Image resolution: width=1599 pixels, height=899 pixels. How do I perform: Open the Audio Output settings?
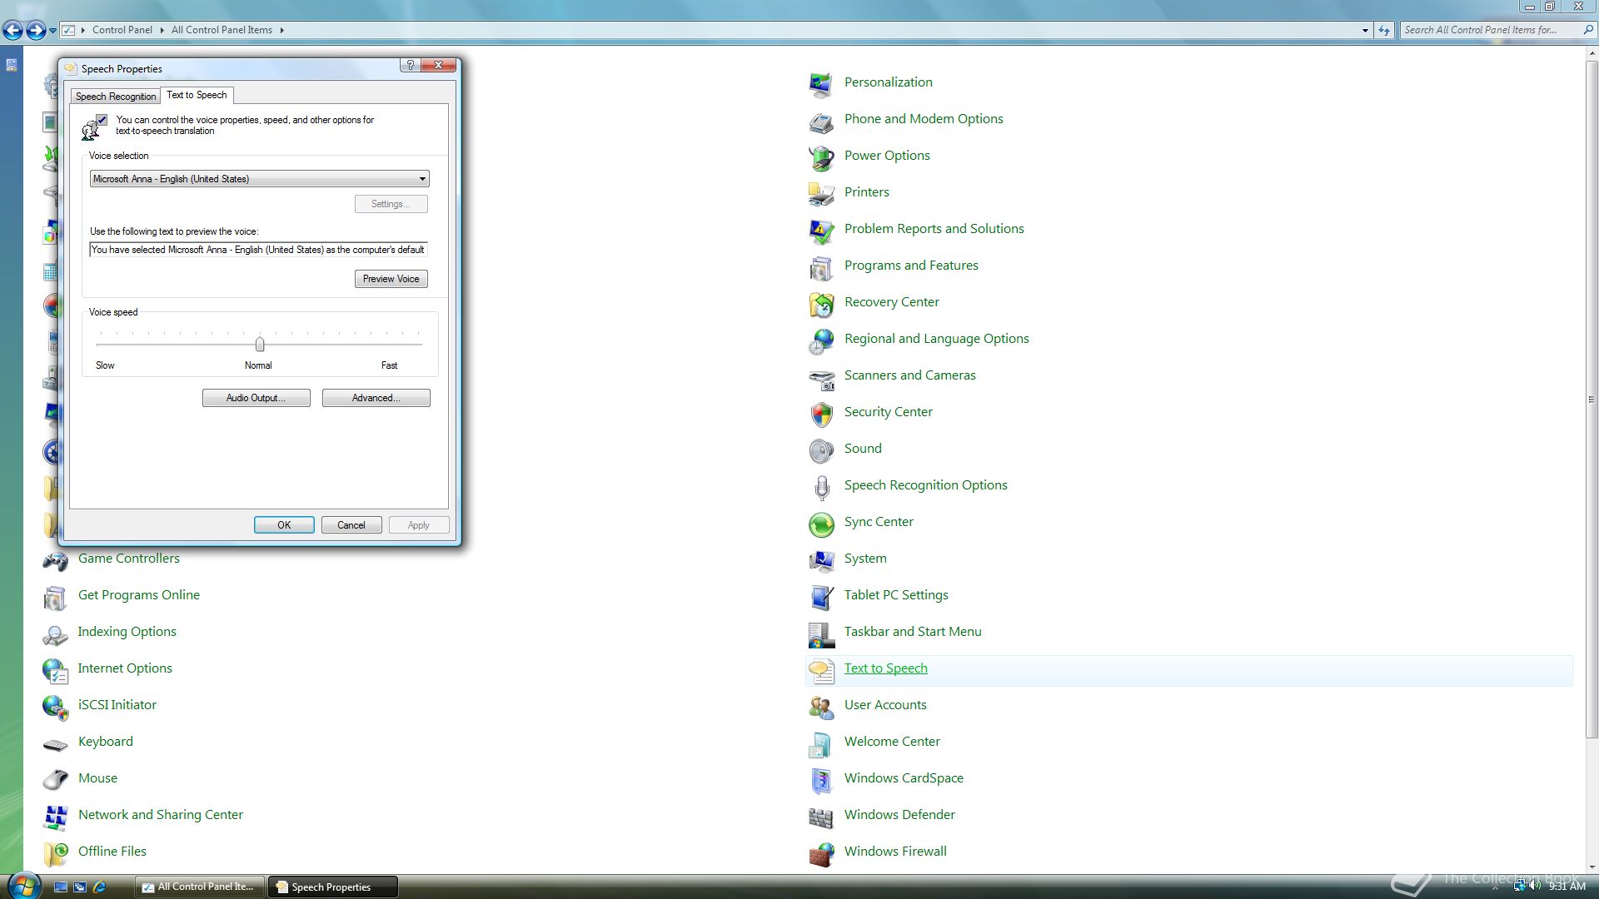[x=256, y=398]
